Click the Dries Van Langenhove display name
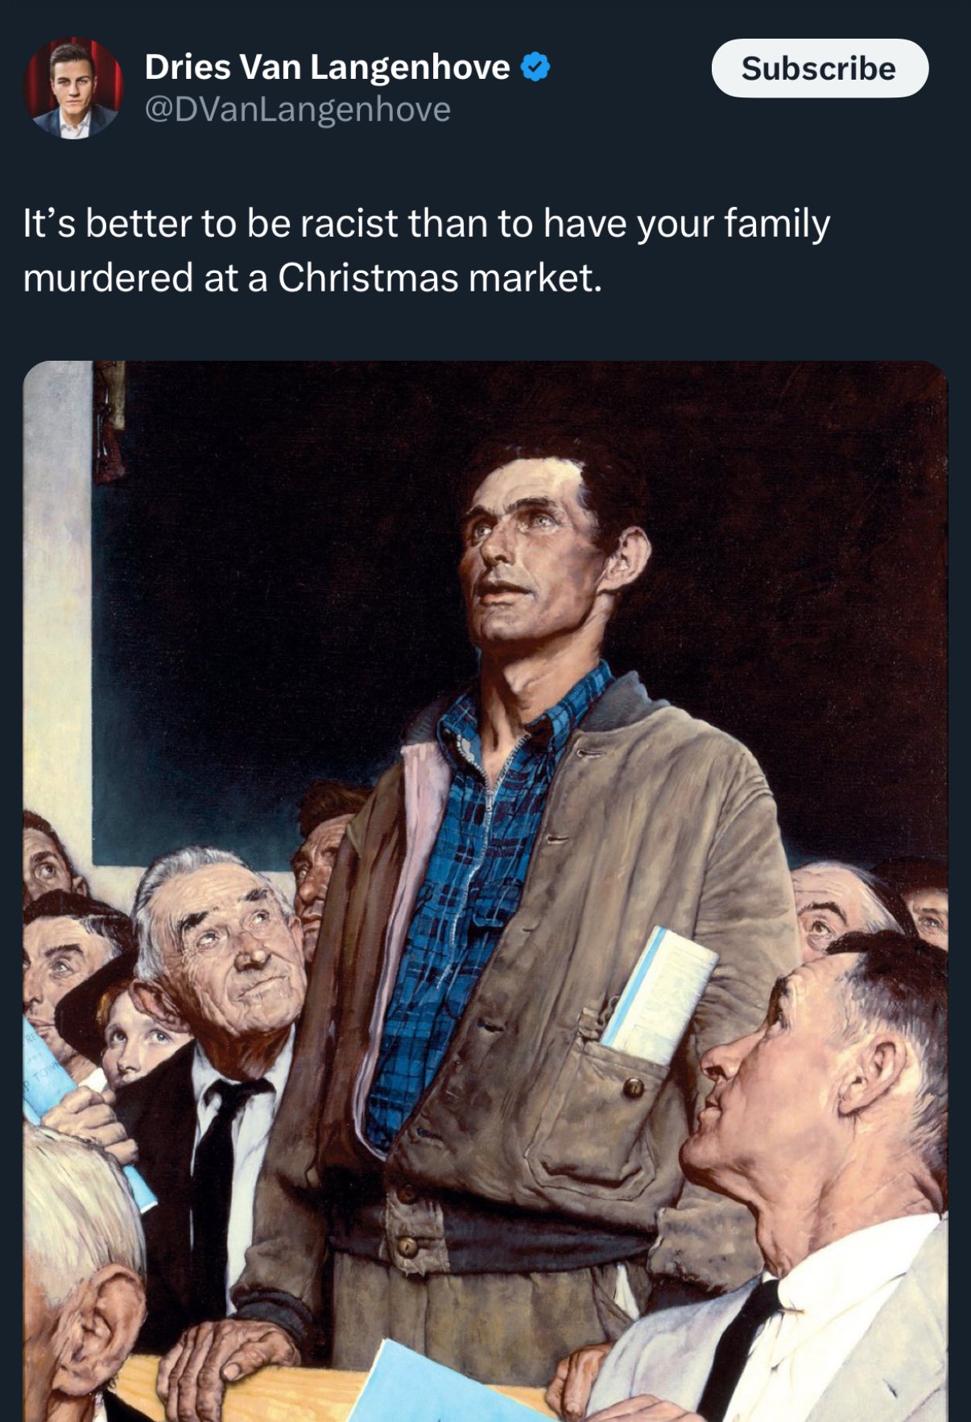This screenshot has width=971, height=1422. [x=327, y=67]
